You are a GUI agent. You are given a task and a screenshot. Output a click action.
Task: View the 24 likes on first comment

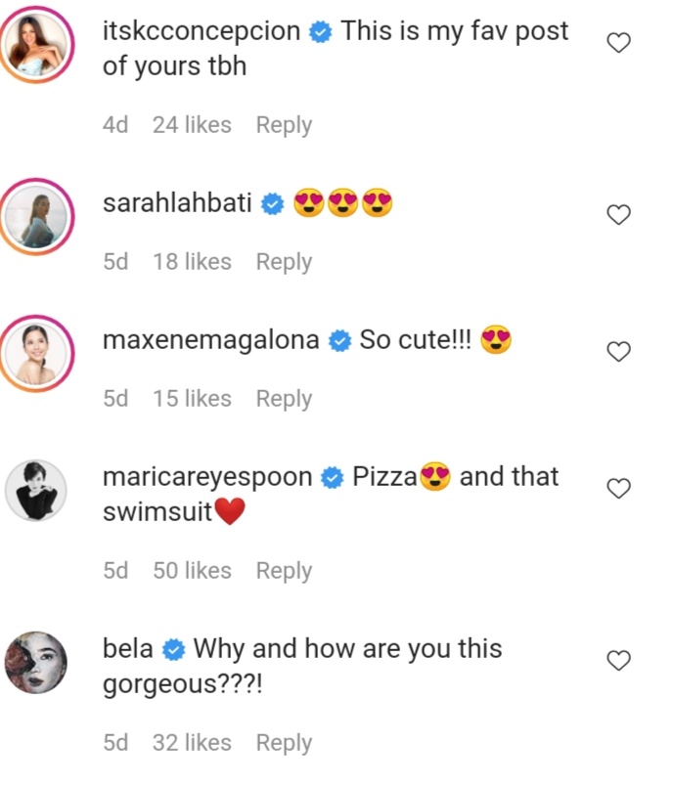pos(192,125)
